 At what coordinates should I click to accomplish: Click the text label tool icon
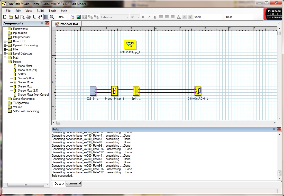point(73,17)
